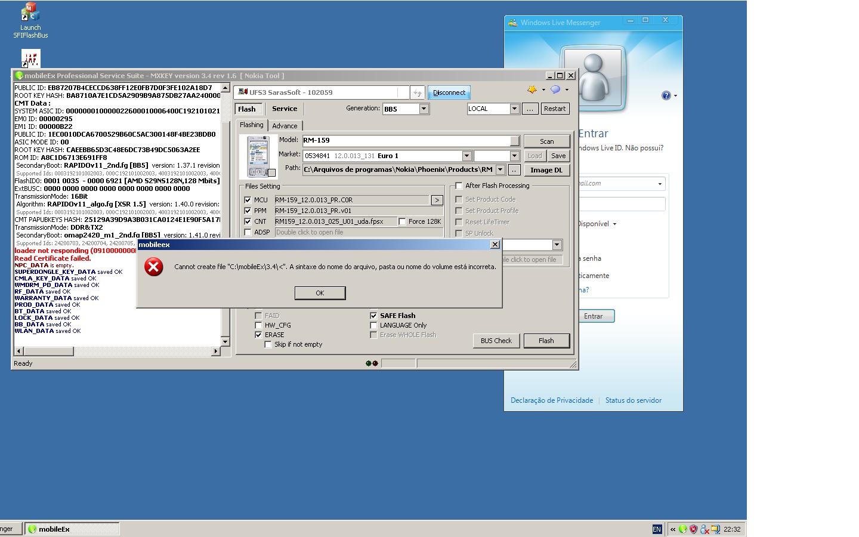Image resolution: width=859 pixels, height=537 pixels.
Task: Toggle the SAFE Flash checkbox
Action: click(373, 316)
